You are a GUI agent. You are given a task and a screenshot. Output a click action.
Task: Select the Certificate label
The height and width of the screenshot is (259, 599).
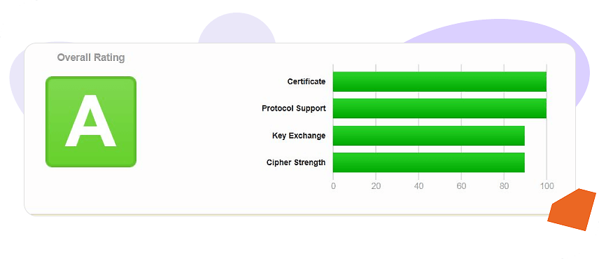pos(306,81)
